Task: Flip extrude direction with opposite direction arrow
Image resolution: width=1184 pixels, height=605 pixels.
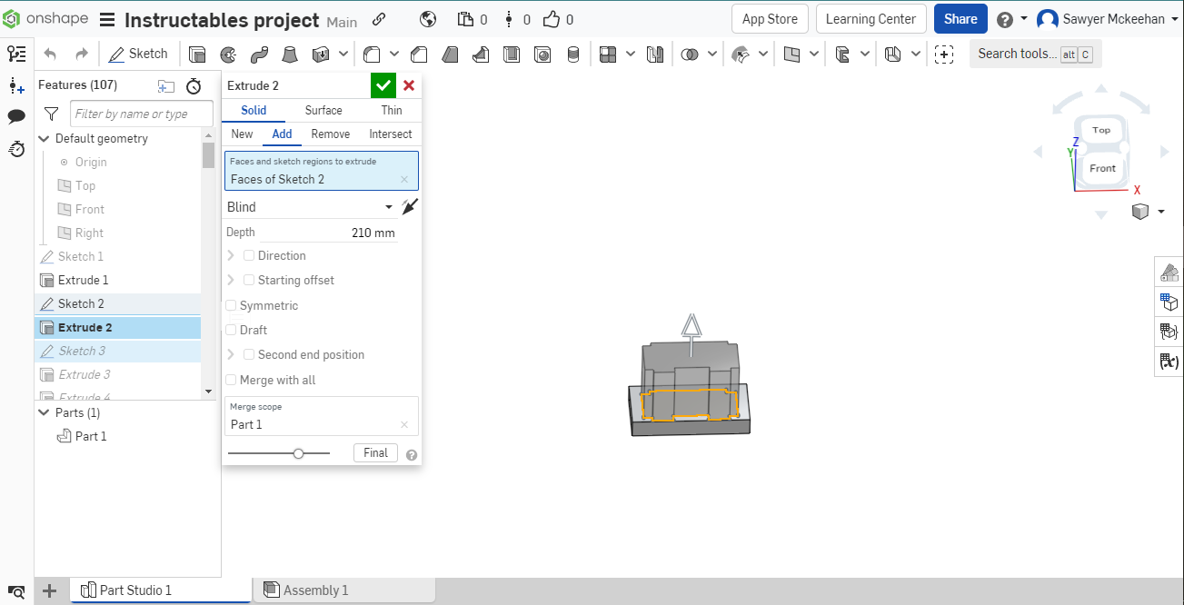Action: (410, 207)
